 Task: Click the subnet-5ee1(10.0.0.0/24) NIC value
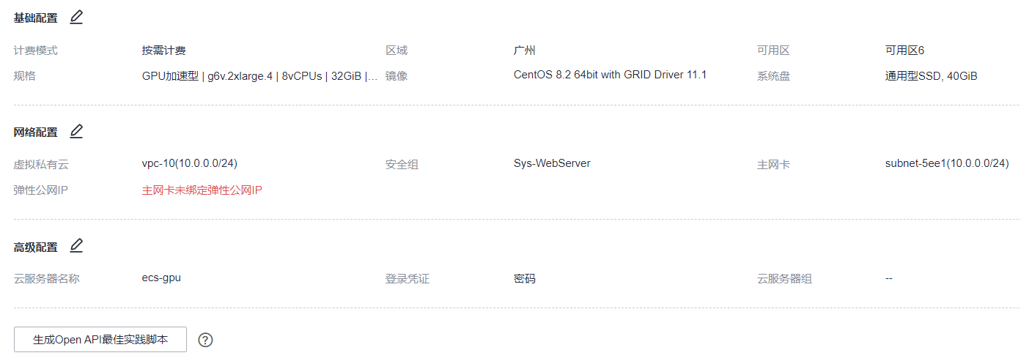click(x=947, y=163)
